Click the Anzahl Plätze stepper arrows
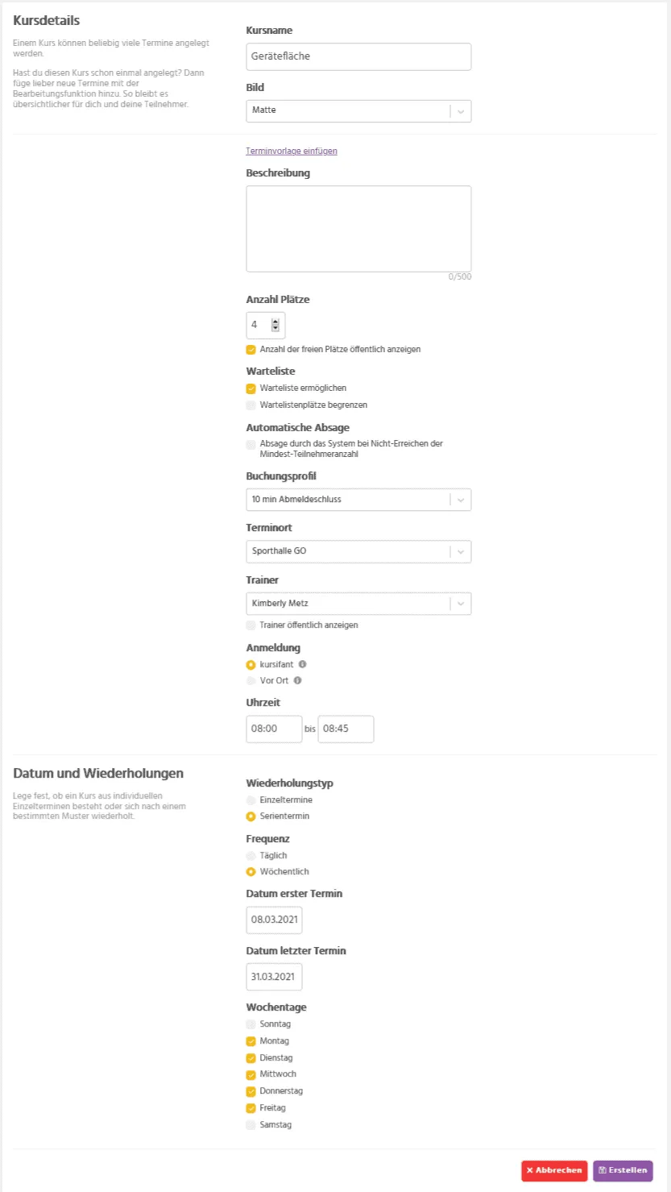The height and width of the screenshot is (1192, 671). (275, 325)
